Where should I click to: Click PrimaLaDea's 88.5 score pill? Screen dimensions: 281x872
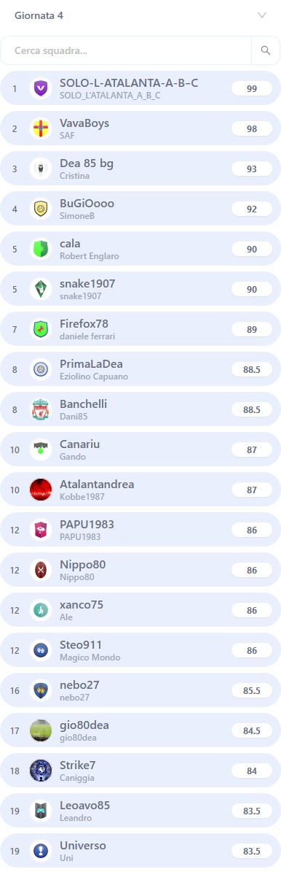(x=252, y=369)
